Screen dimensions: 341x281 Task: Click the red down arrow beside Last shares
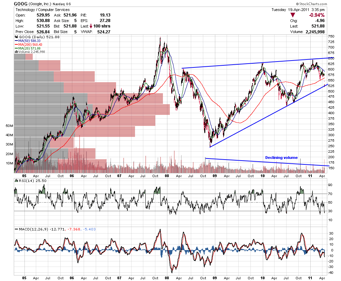91,26
